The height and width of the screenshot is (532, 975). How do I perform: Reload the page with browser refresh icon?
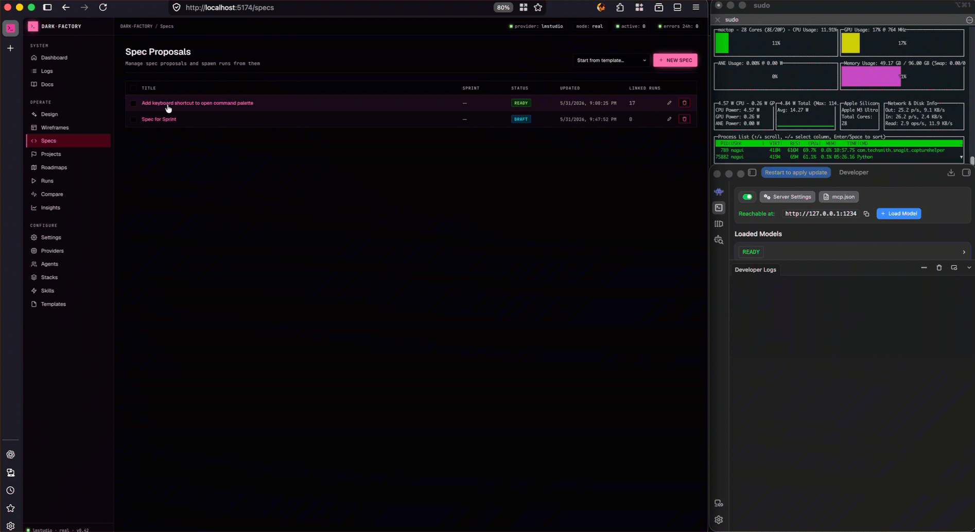(103, 7)
